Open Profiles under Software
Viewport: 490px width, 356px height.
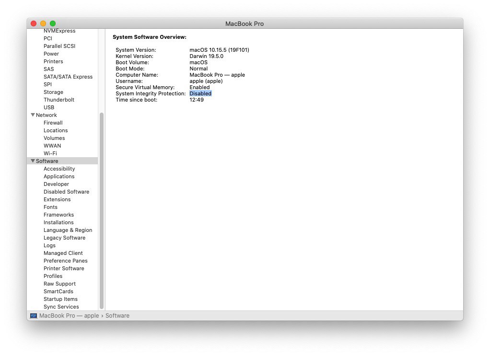click(53, 276)
